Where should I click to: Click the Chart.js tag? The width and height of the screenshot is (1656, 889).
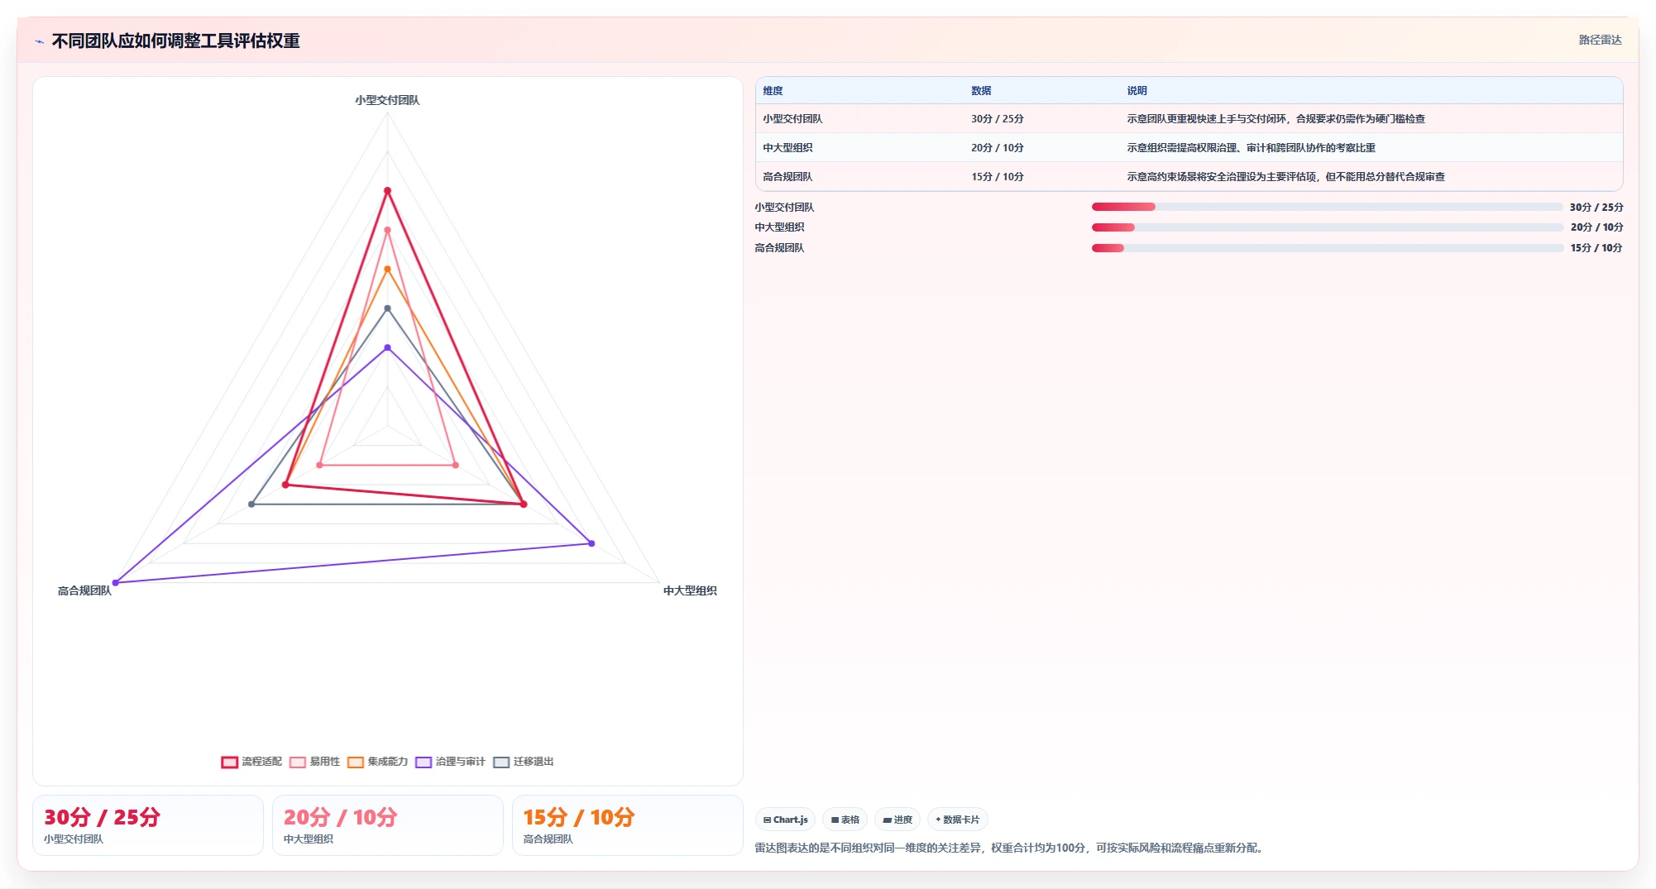[785, 820]
